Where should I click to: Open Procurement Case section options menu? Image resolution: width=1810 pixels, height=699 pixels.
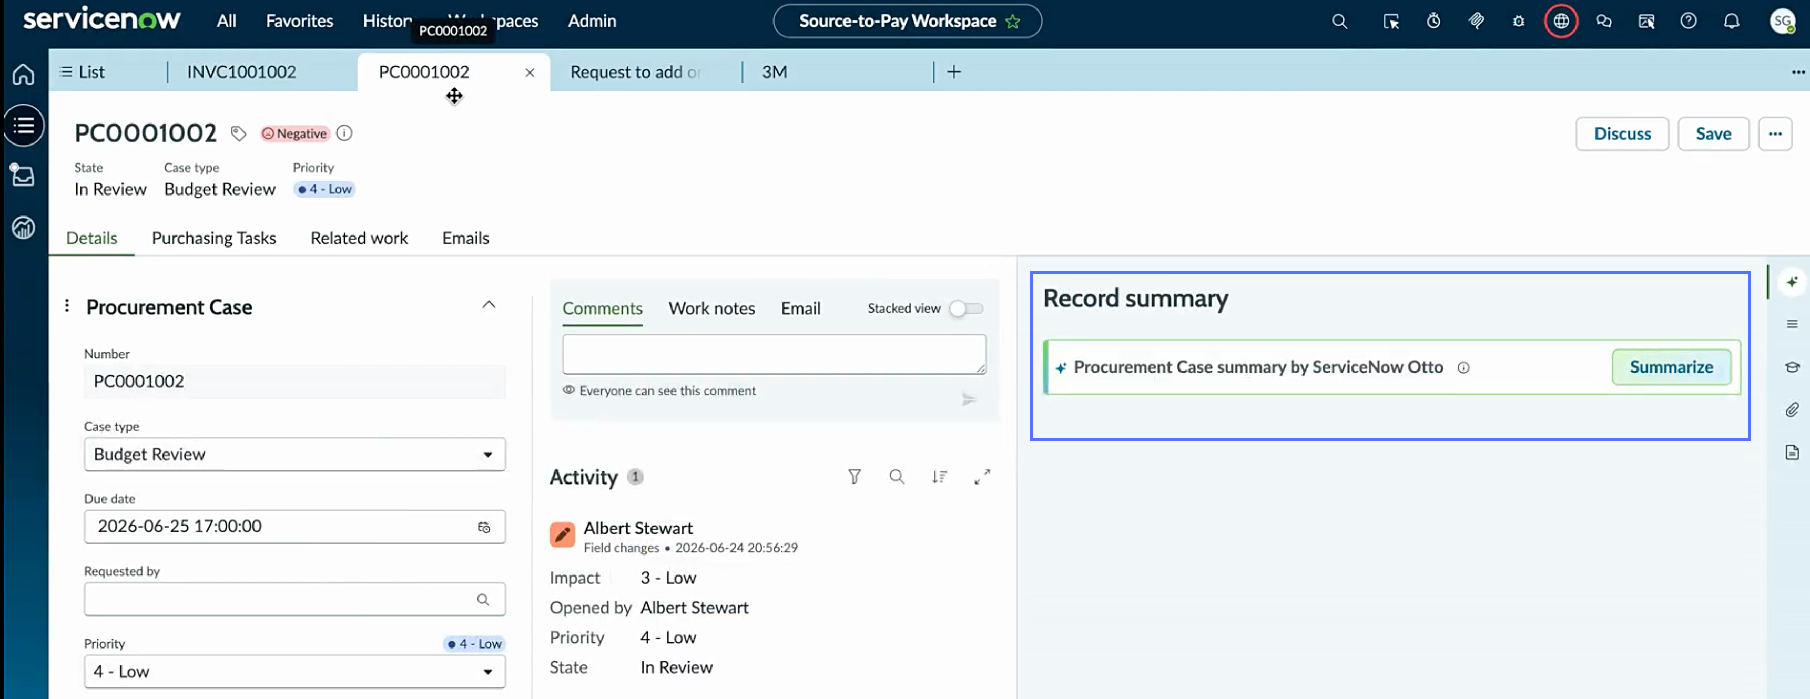point(67,305)
